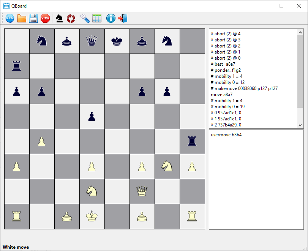The width and height of the screenshot is (308, 251).
Task: Click the green table grid toolbar icon
Action: (x=97, y=19)
